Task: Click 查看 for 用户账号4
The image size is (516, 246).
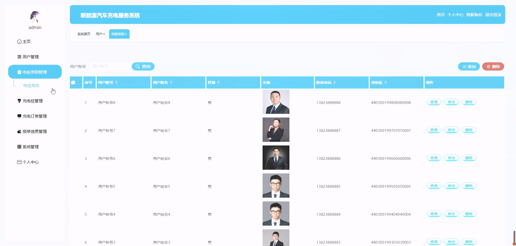Action: pyautogui.click(x=434, y=214)
